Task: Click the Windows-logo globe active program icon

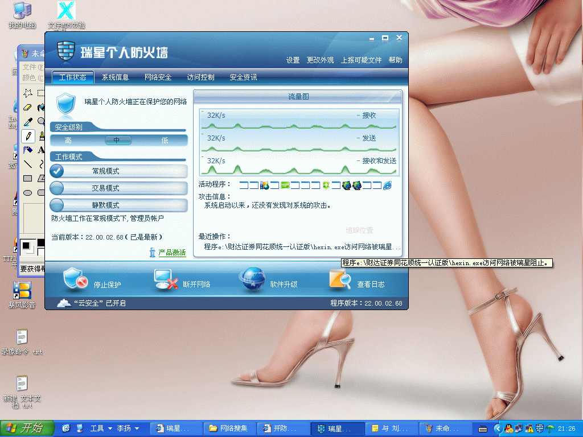Action: (264, 185)
